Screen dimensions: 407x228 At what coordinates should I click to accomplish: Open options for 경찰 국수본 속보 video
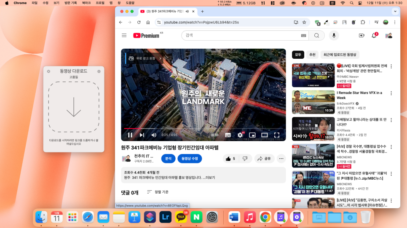pyautogui.click(x=391, y=147)
